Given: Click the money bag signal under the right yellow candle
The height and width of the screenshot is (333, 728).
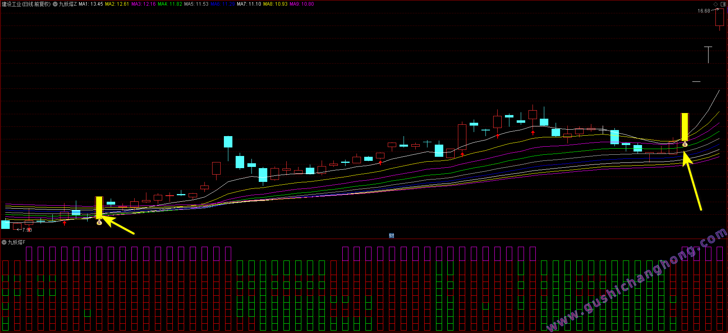Looking at the screenshot, I should (685, 144).
